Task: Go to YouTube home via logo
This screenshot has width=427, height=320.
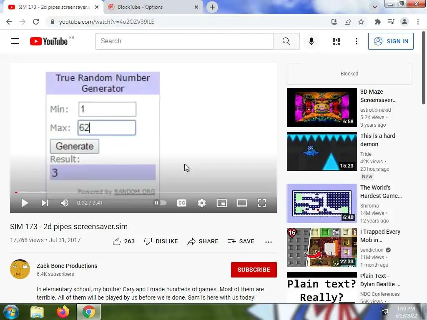Action: click(x=49, y=41)
